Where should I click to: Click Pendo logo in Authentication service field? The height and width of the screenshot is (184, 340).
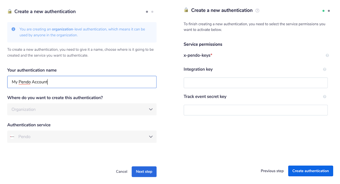[x=12, y=137]
